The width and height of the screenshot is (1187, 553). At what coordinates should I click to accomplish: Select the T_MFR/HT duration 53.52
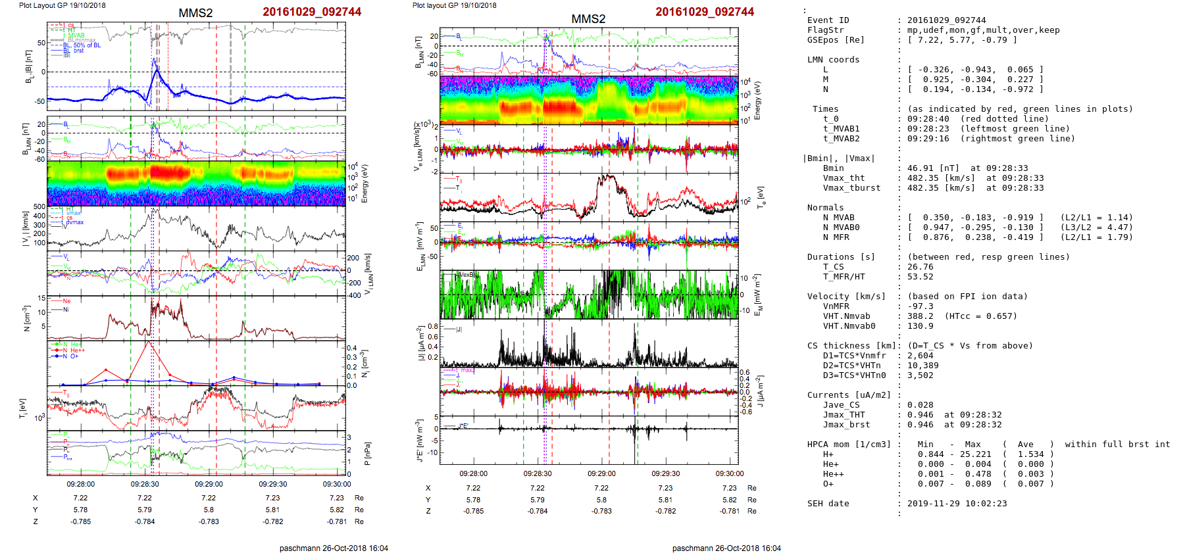(x=920, y=277)
